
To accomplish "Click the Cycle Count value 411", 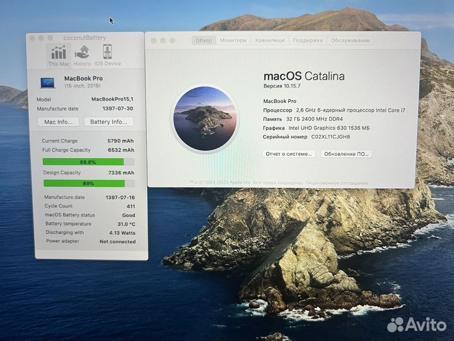I will coord(131,206).
